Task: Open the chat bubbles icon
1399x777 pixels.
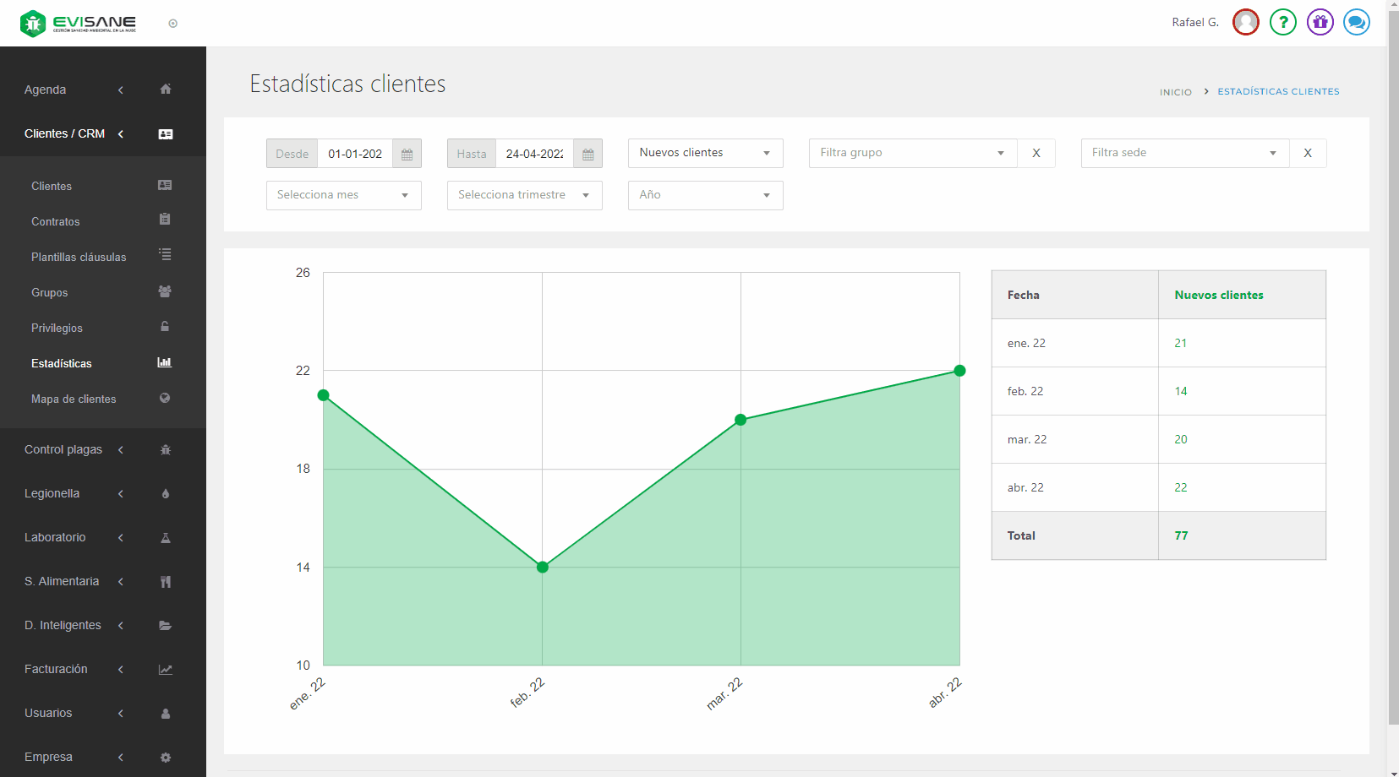Action: (1356, 22)
